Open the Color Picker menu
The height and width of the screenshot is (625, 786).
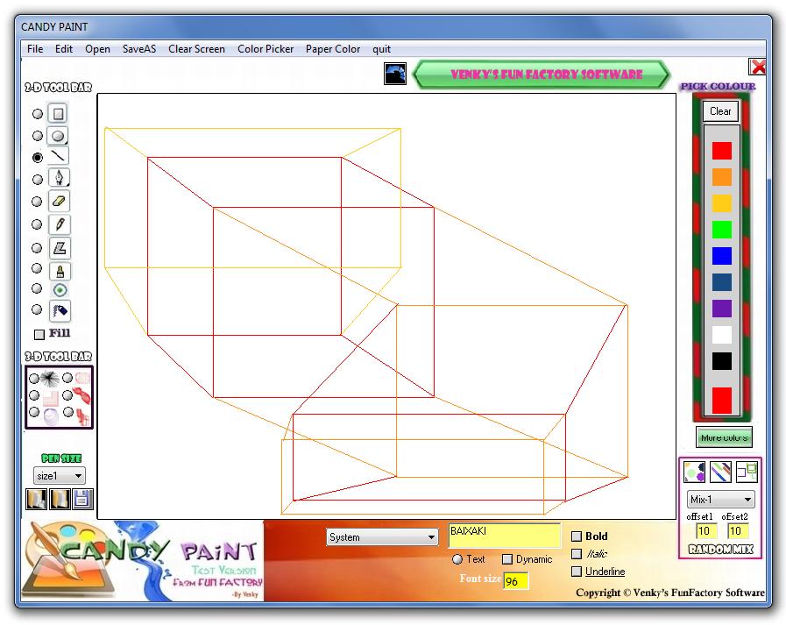tap(266, 49)
